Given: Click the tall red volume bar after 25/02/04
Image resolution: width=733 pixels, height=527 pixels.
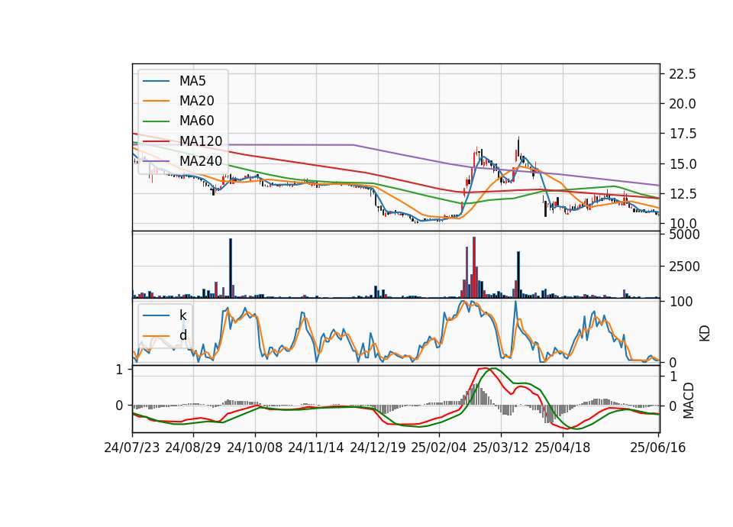Looking at the screenshot, I should point(474,267).
